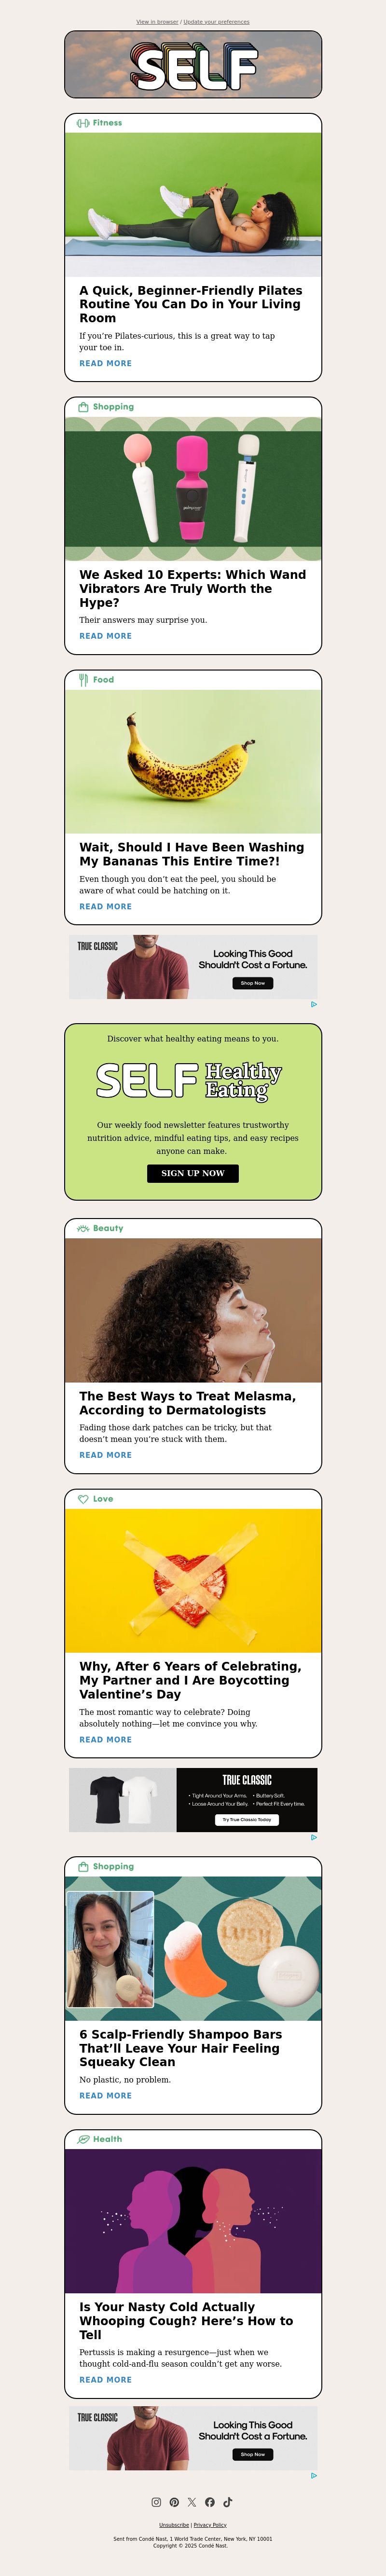
Task: Open the View in browser link
Action: point(157,22)
